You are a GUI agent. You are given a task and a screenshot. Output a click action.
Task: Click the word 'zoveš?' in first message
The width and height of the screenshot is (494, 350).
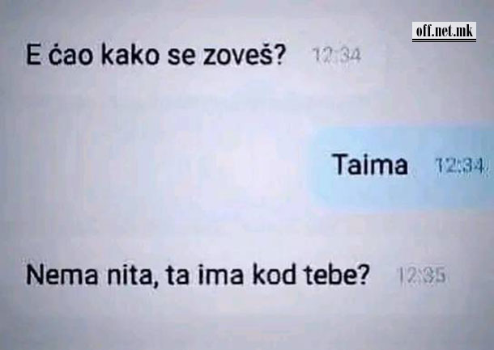(x=244, y=55)
